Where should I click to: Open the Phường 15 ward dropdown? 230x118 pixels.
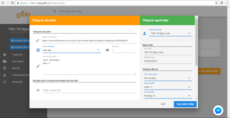point(168,96)
